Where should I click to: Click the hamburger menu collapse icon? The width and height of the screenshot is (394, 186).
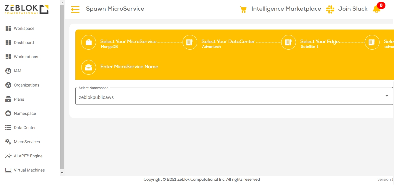pyautogui.click(x=75, y=9)
